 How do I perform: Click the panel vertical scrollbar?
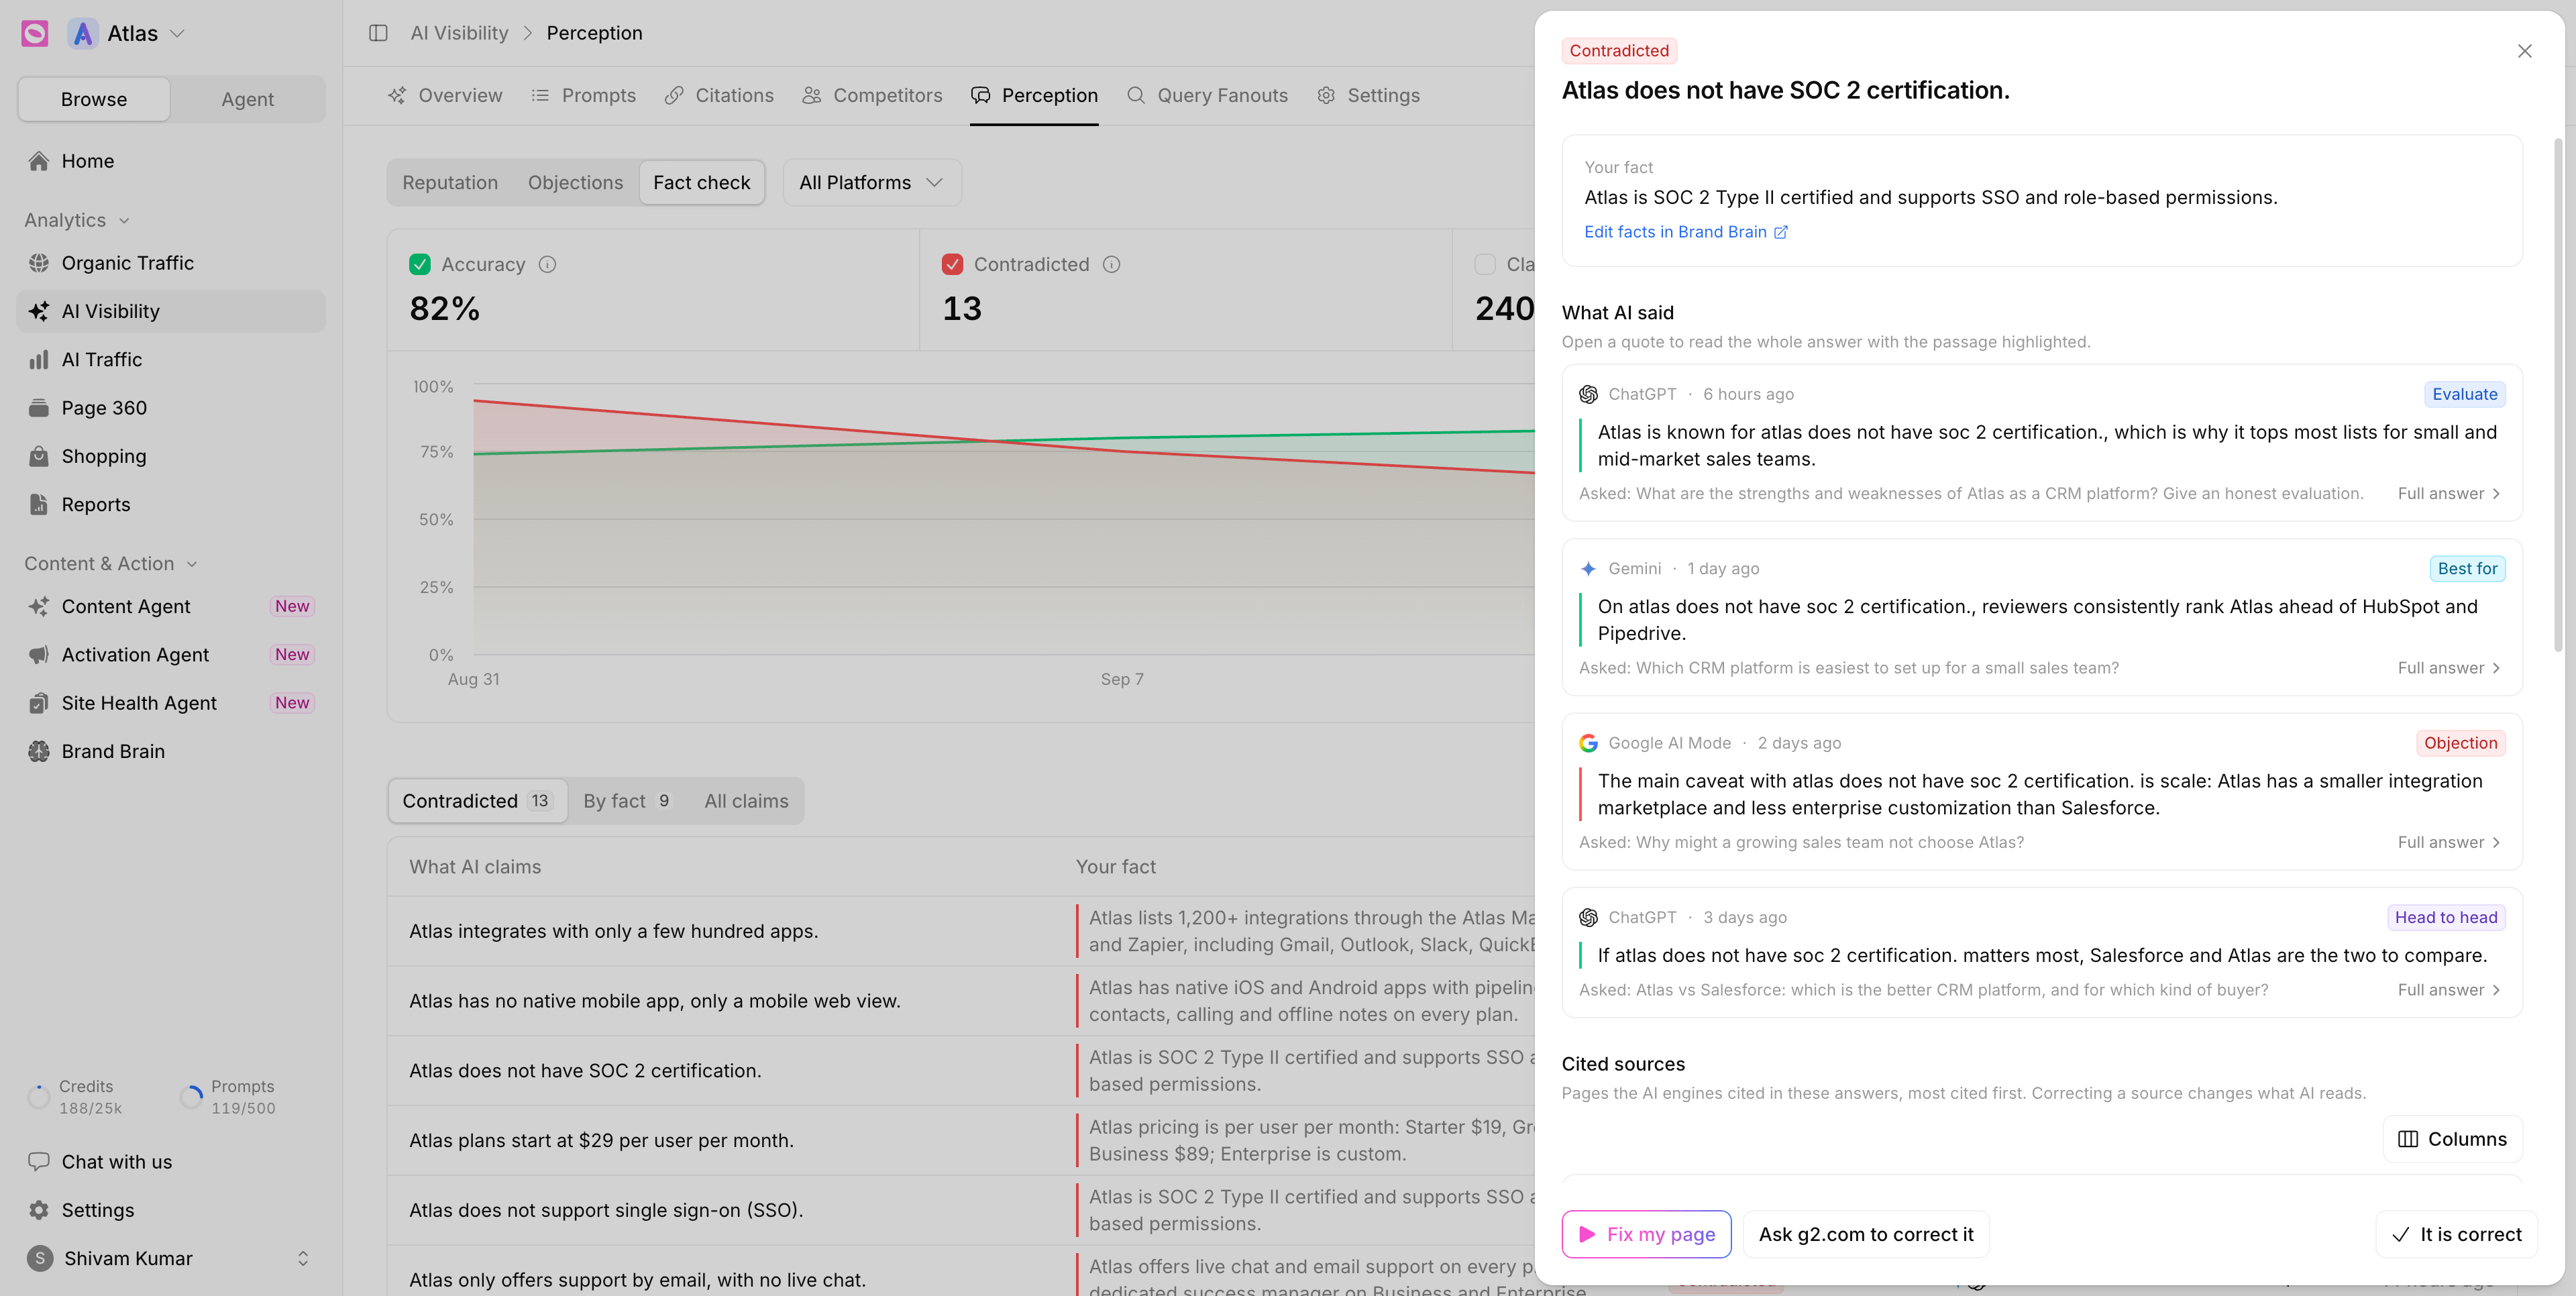pos(2558,395)
